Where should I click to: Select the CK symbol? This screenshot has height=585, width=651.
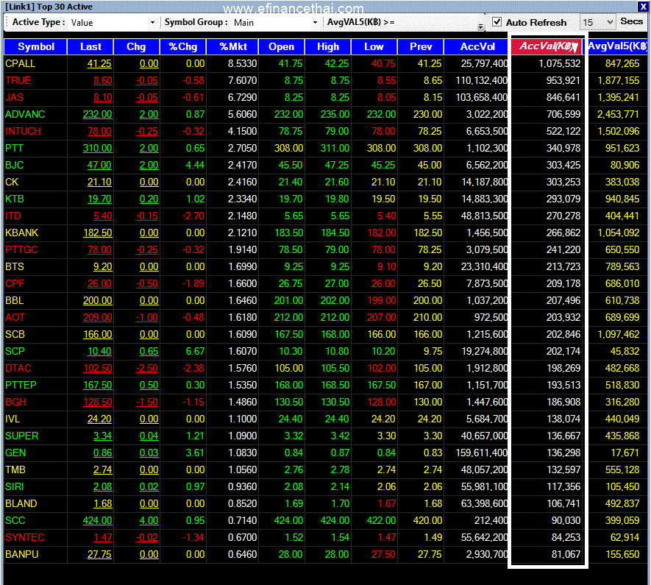(12, 182)
